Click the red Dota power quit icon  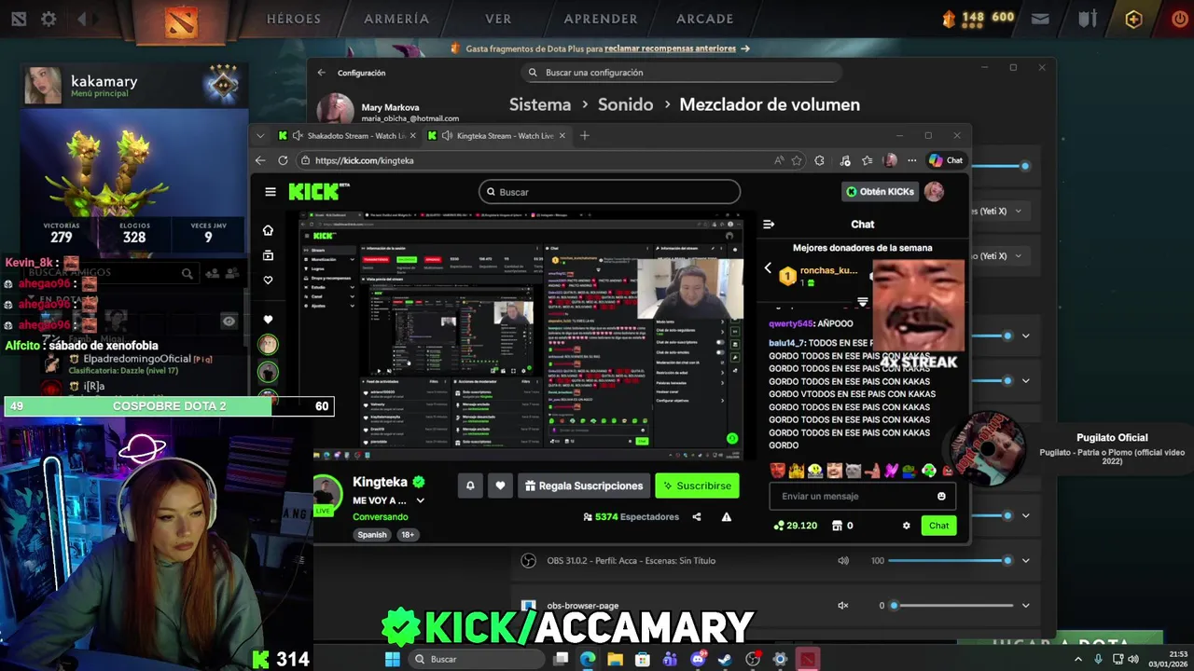1180,19
